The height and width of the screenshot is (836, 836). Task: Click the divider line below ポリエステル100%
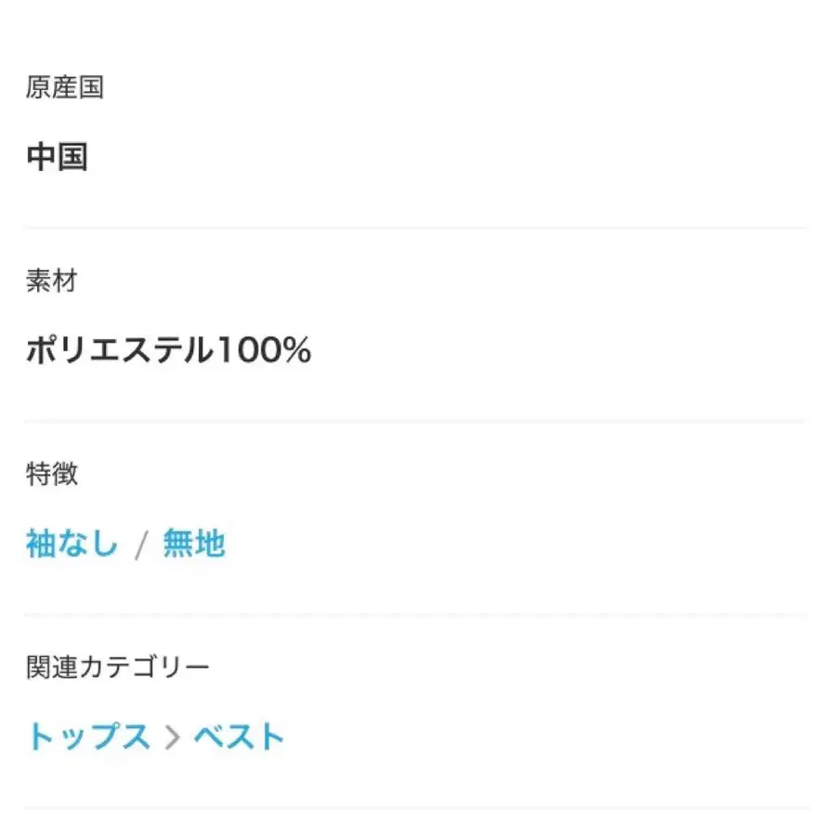point(416,422)
